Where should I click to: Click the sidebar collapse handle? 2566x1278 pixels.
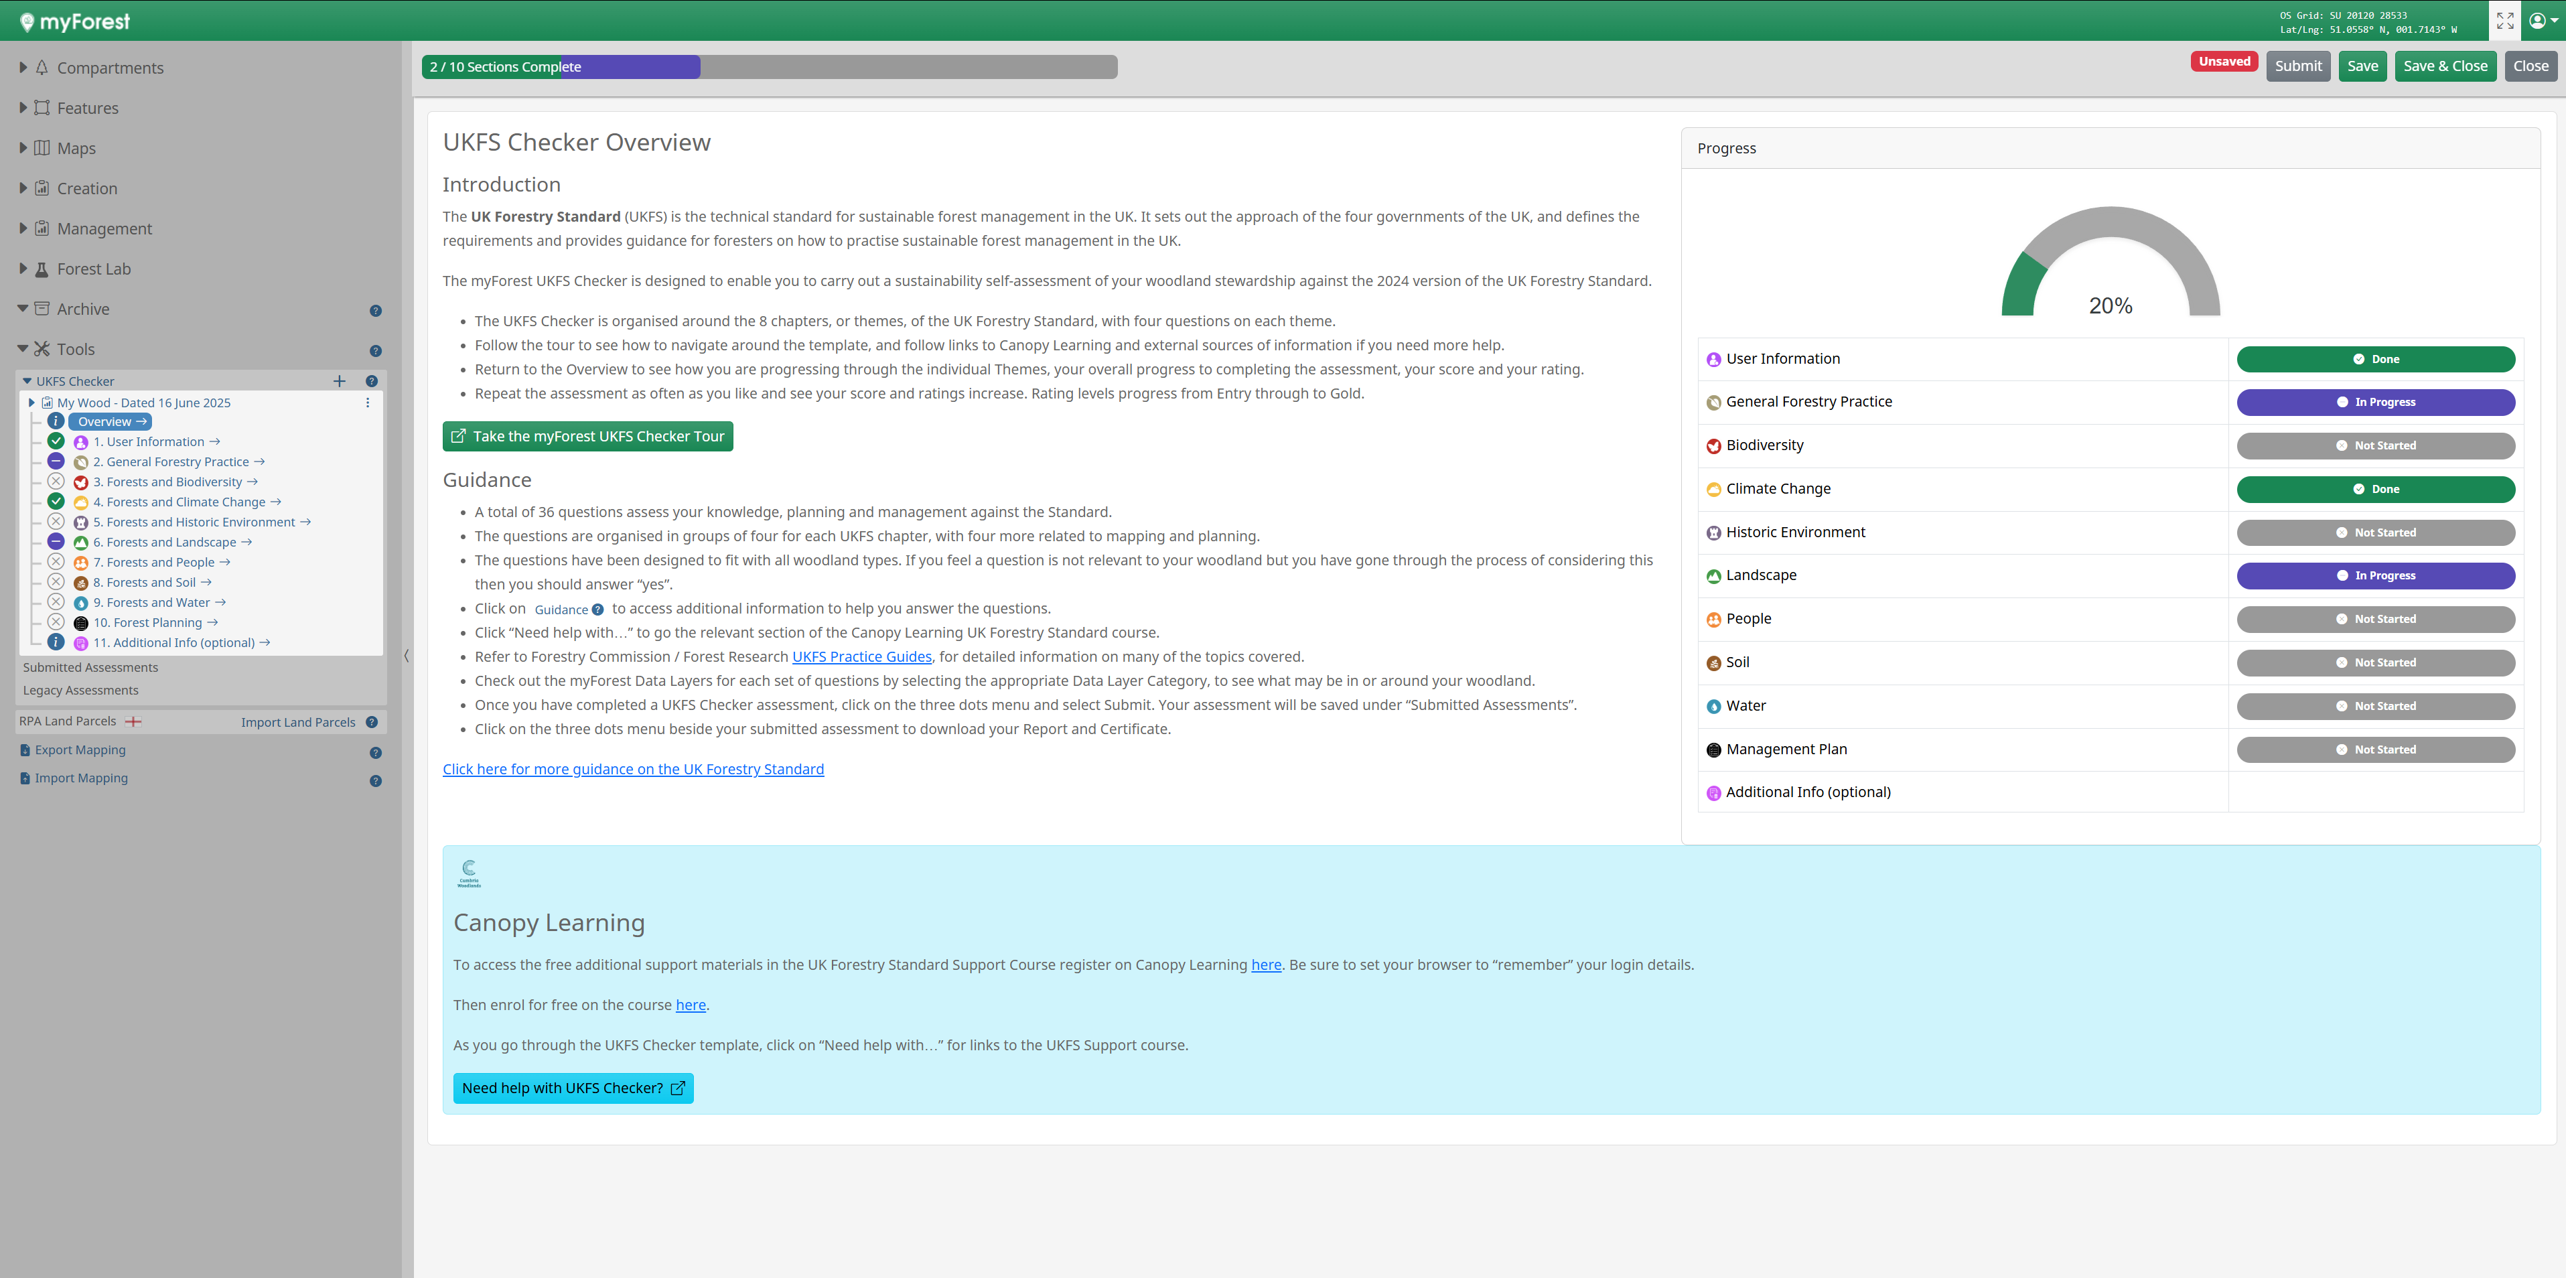[407, 656]
